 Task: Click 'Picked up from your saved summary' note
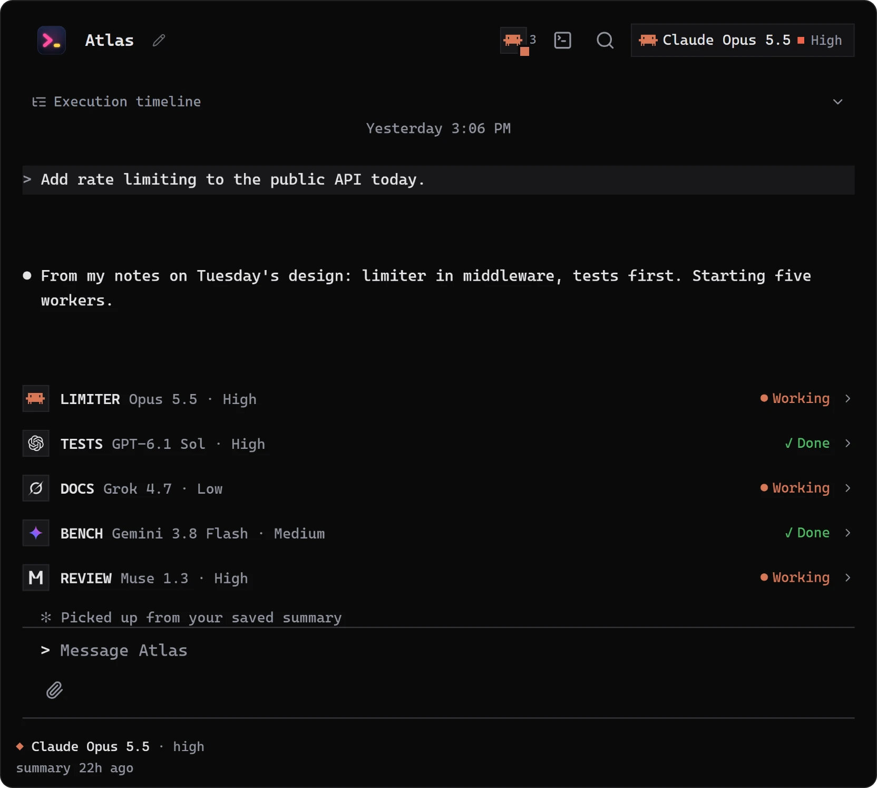(201, 618)
